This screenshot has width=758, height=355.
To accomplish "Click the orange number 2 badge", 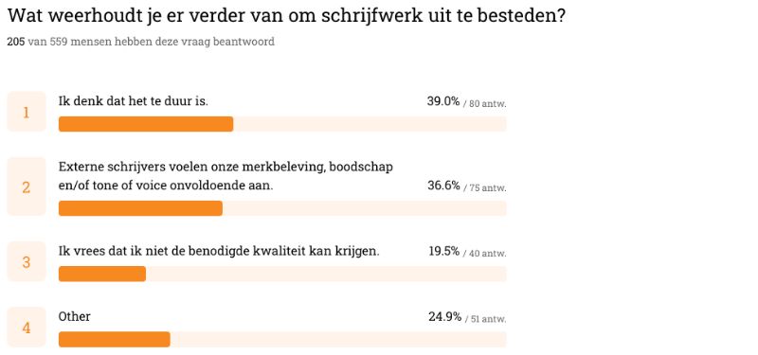I will point(27,186).
